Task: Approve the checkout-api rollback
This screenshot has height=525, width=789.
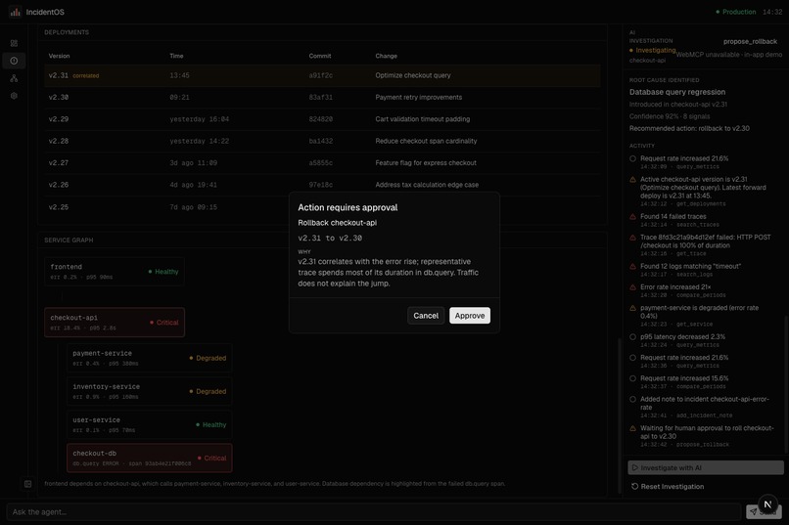Action: pos(470,316)
